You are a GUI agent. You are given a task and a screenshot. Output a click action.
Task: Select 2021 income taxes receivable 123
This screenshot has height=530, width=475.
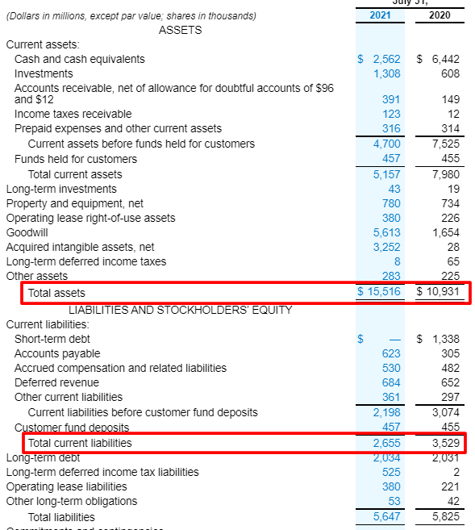pyautogui.click(x=391, y=115)
